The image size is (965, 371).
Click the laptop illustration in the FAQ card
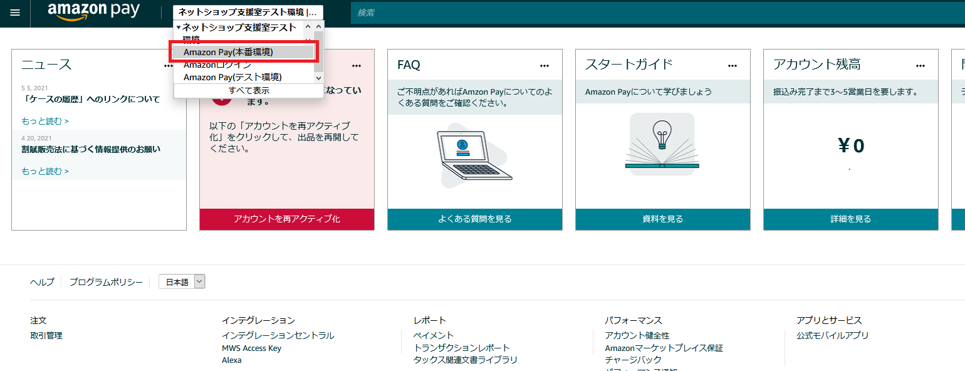pos(474,157)
